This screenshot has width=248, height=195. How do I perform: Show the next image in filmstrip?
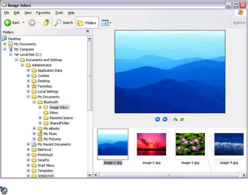coord(165,119)
